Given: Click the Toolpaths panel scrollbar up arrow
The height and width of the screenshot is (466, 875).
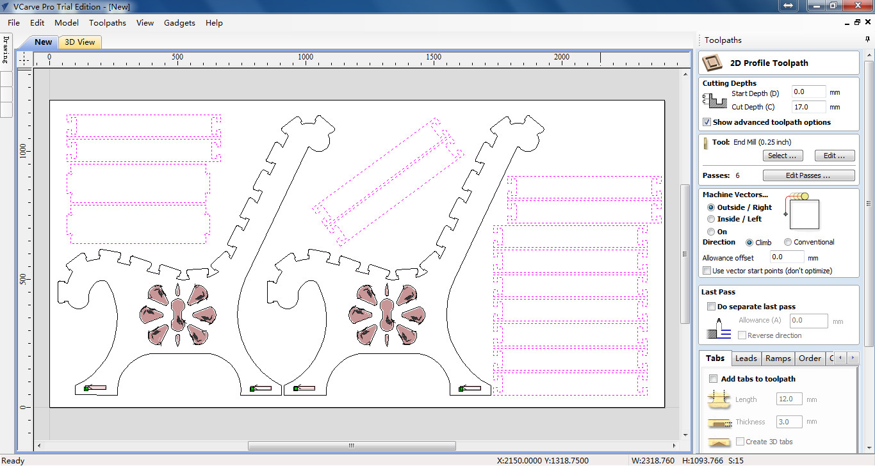Looking at the screenshot, I should (x=869, y=56).
